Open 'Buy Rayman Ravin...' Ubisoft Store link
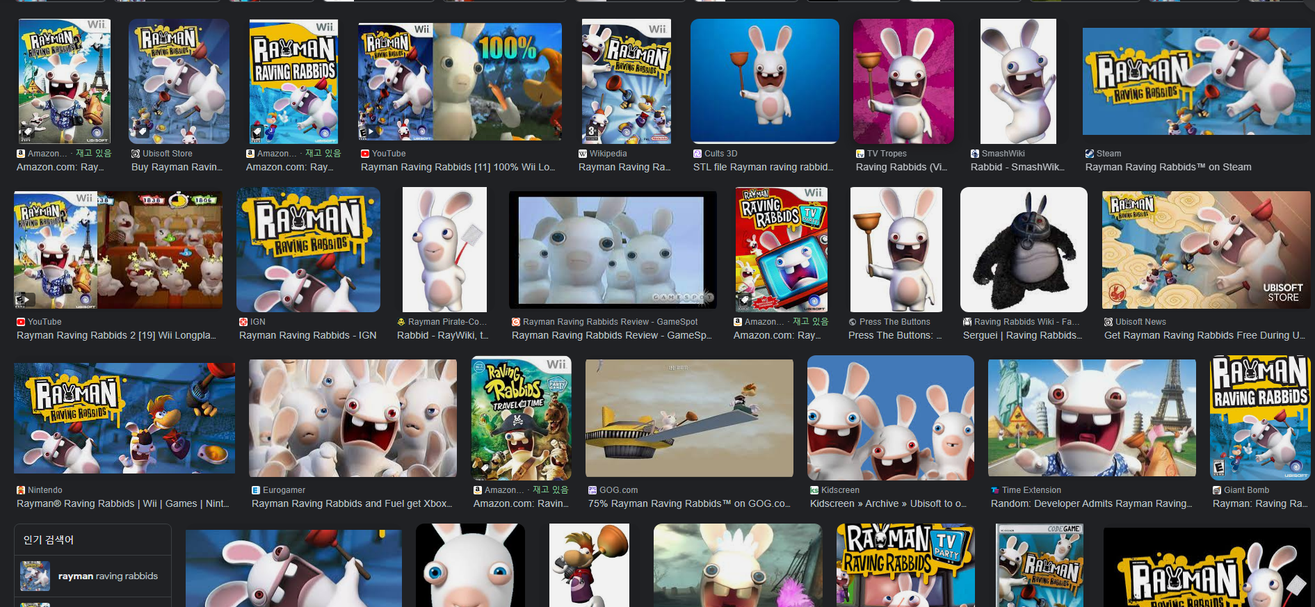 tap(177, 167)
